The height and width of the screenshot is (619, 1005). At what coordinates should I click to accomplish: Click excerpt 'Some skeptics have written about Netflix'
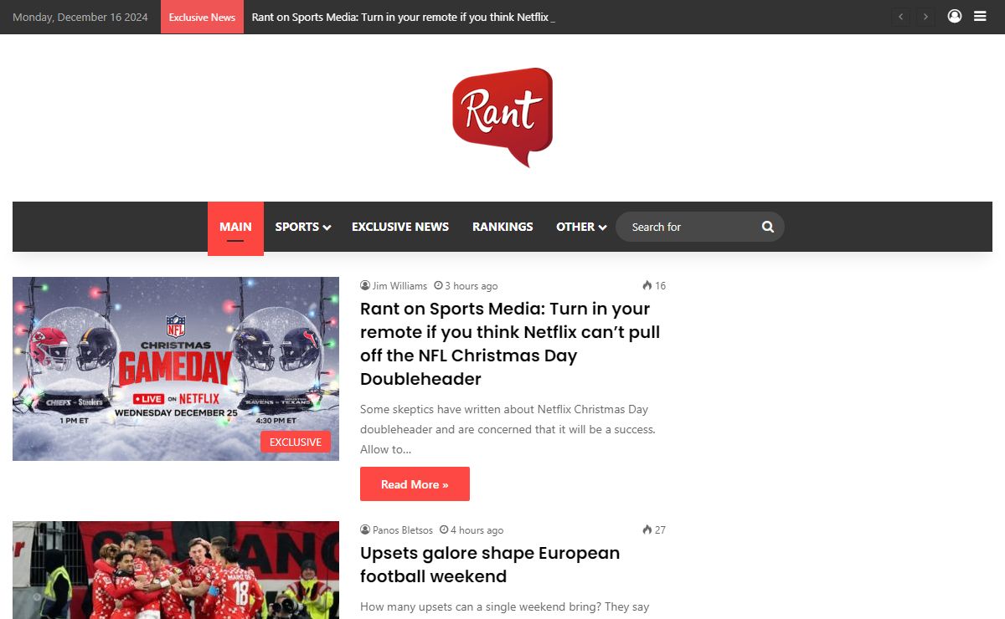508,429
